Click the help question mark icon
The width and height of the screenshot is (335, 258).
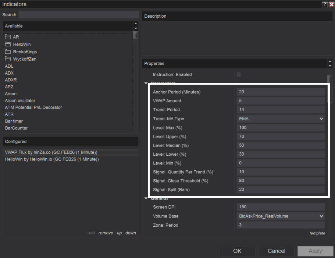324,4
